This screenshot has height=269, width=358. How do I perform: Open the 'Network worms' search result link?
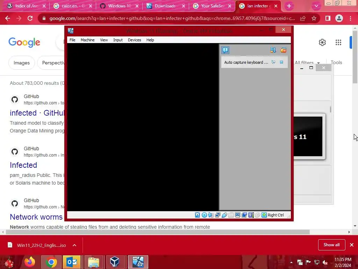coord(36,217)
